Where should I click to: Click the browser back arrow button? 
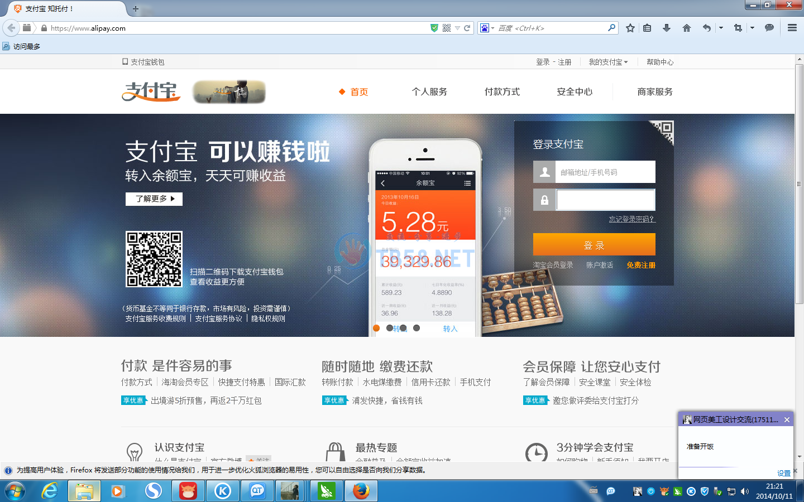coord(11,28)
